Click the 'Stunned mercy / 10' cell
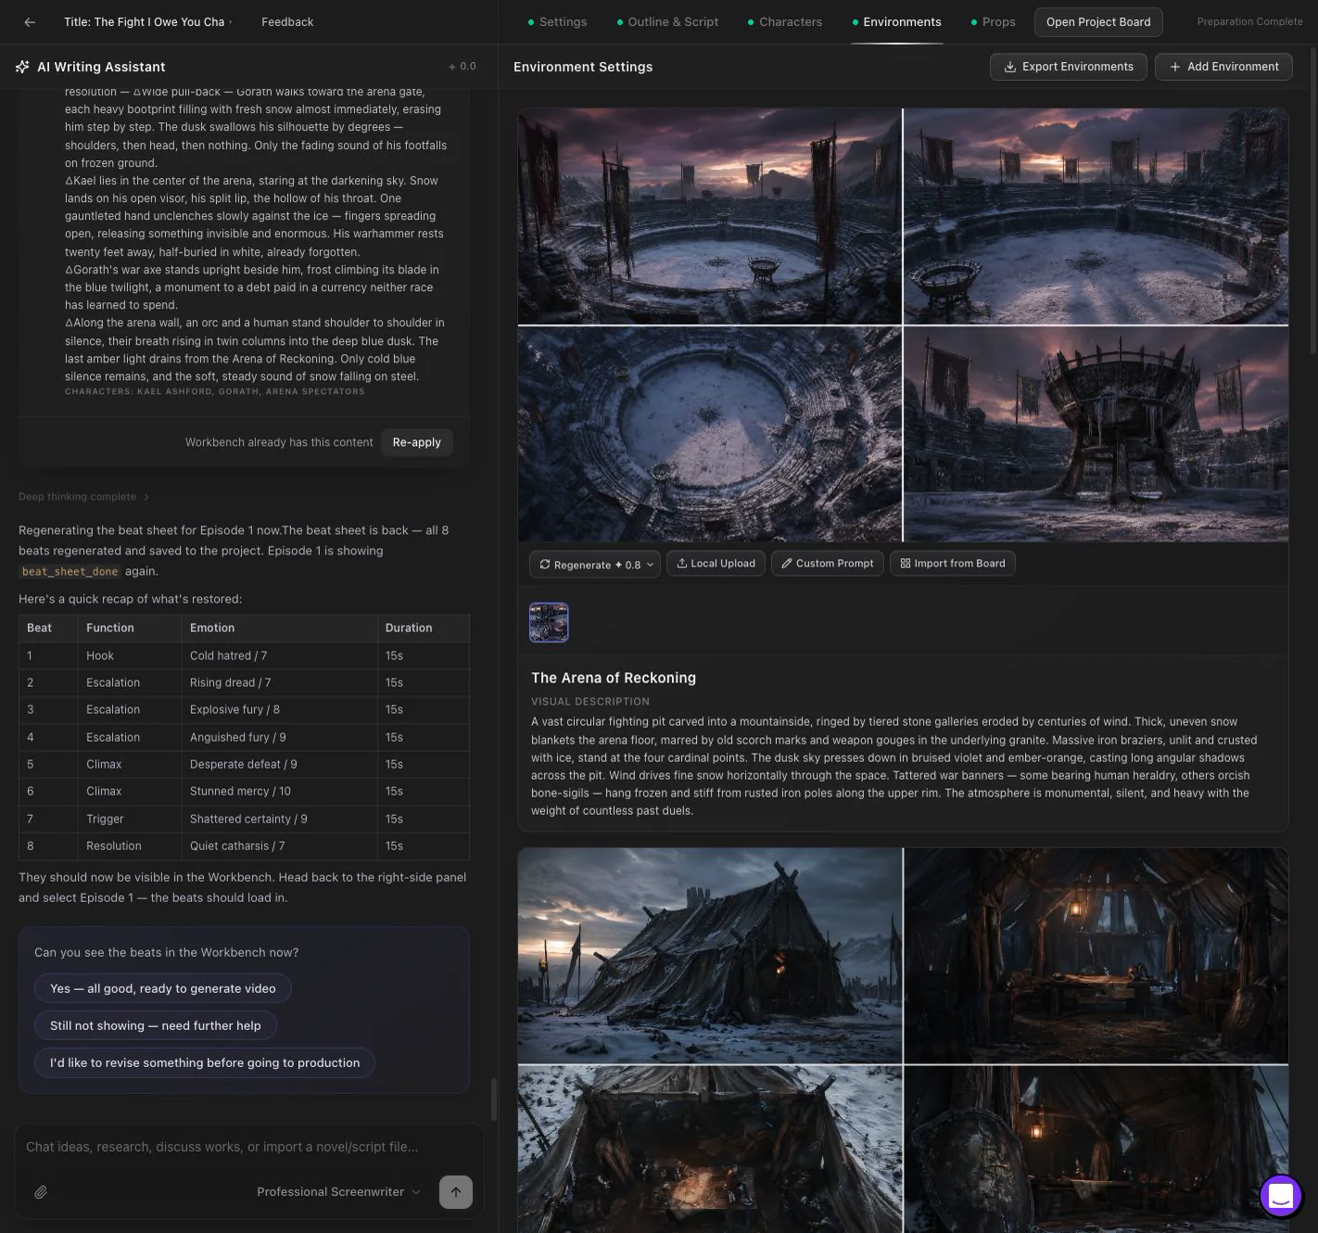The image size is (1318, 1233). click(279, 791)
